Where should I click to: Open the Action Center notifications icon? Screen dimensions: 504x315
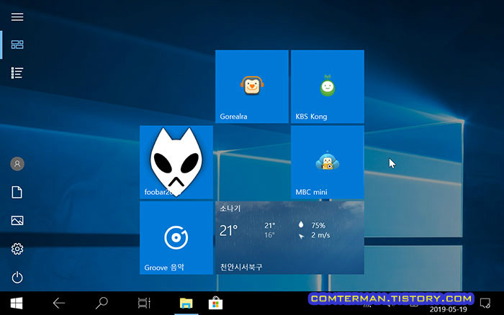coord(485,303)
